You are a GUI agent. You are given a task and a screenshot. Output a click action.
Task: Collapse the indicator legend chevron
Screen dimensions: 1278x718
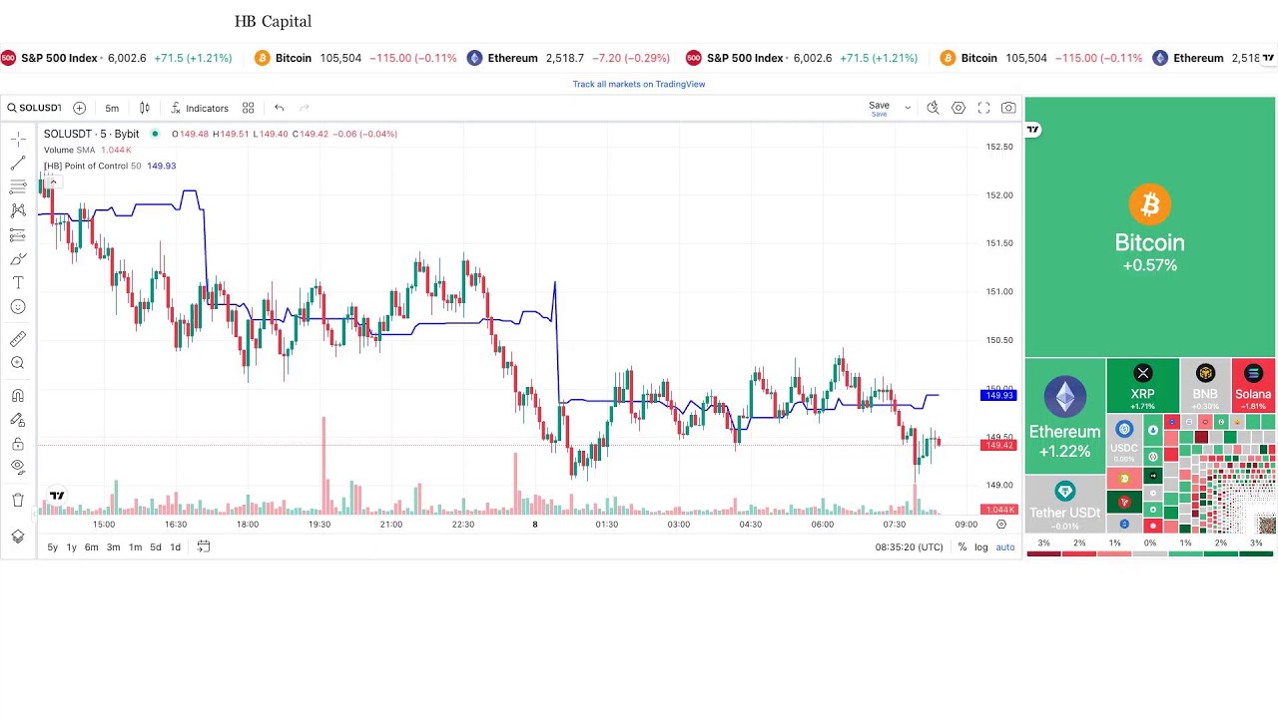coord(53,182)
